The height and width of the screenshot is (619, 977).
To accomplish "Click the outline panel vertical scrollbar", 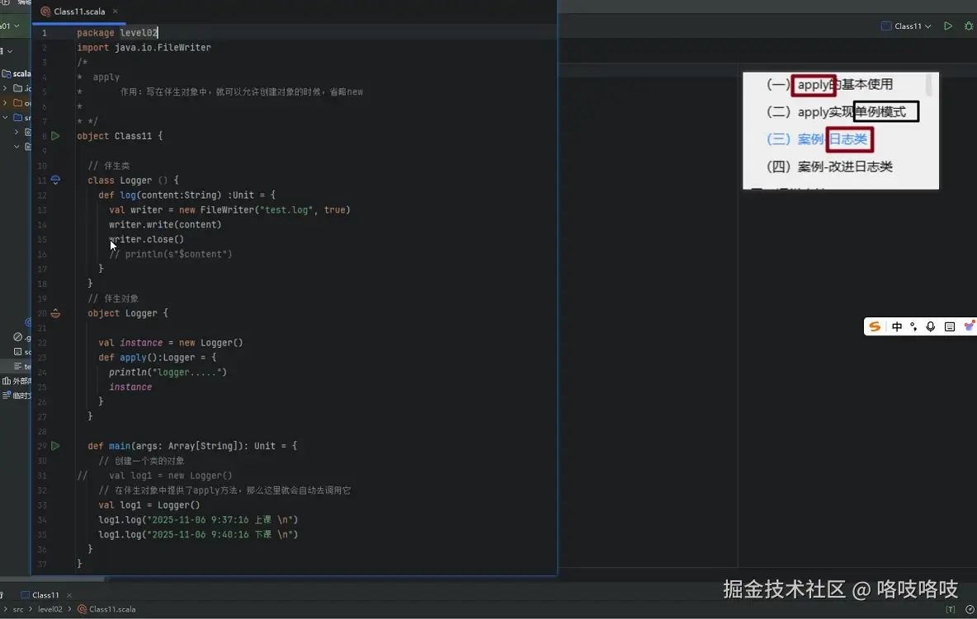I will pos(929,85).
